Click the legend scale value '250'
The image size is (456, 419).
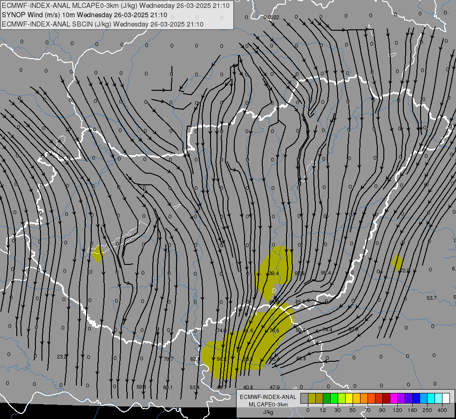427,410
